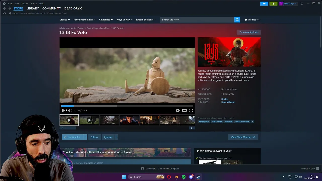Click Dear Villagers Franchise breadcrumb
The height and width of the screenshot is (181, 322).
98,28
